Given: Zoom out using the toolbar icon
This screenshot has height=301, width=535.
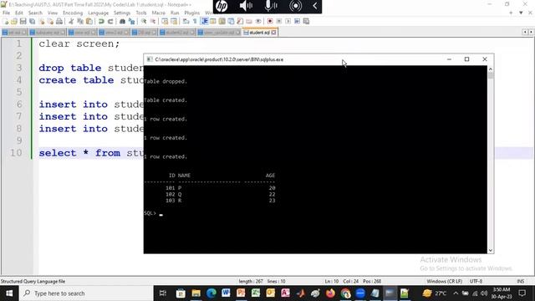Looking at the screenshot, I should (x=153, y=21).
